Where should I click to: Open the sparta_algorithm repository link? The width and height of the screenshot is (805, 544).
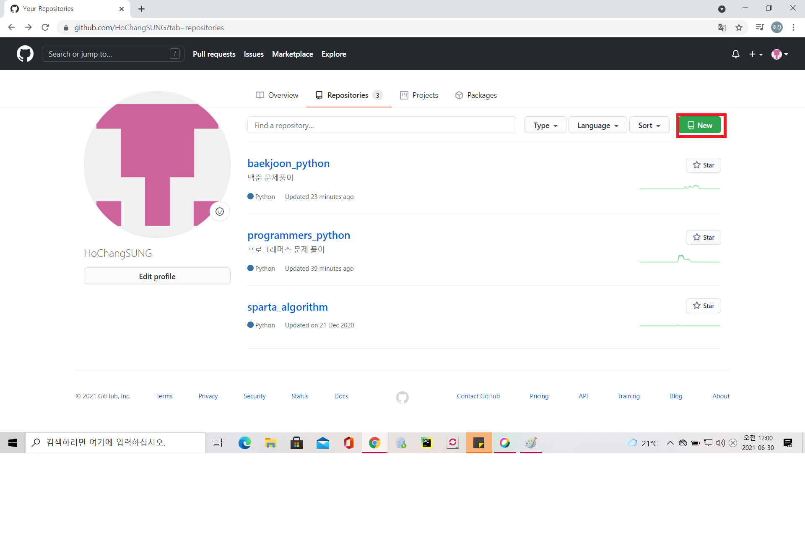(287, 307)
